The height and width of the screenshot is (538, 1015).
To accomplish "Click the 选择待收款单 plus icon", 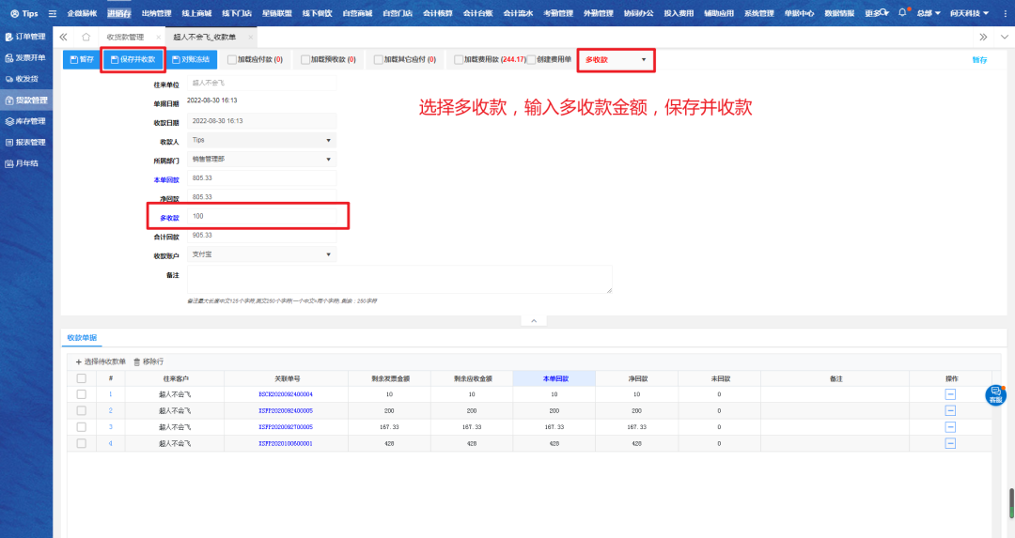I will coord(79,361).
